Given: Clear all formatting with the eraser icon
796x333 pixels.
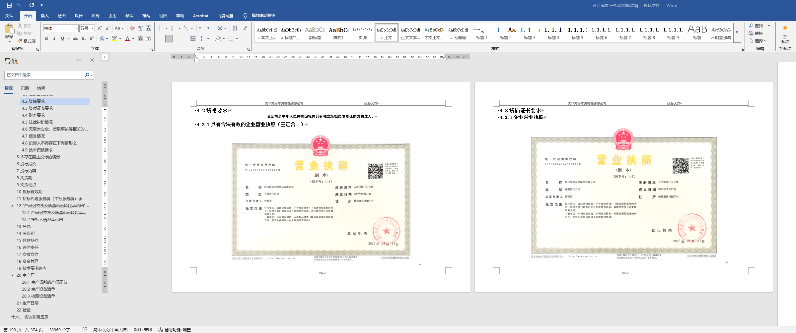Looking at the screenshot, I should coord(132,28).
